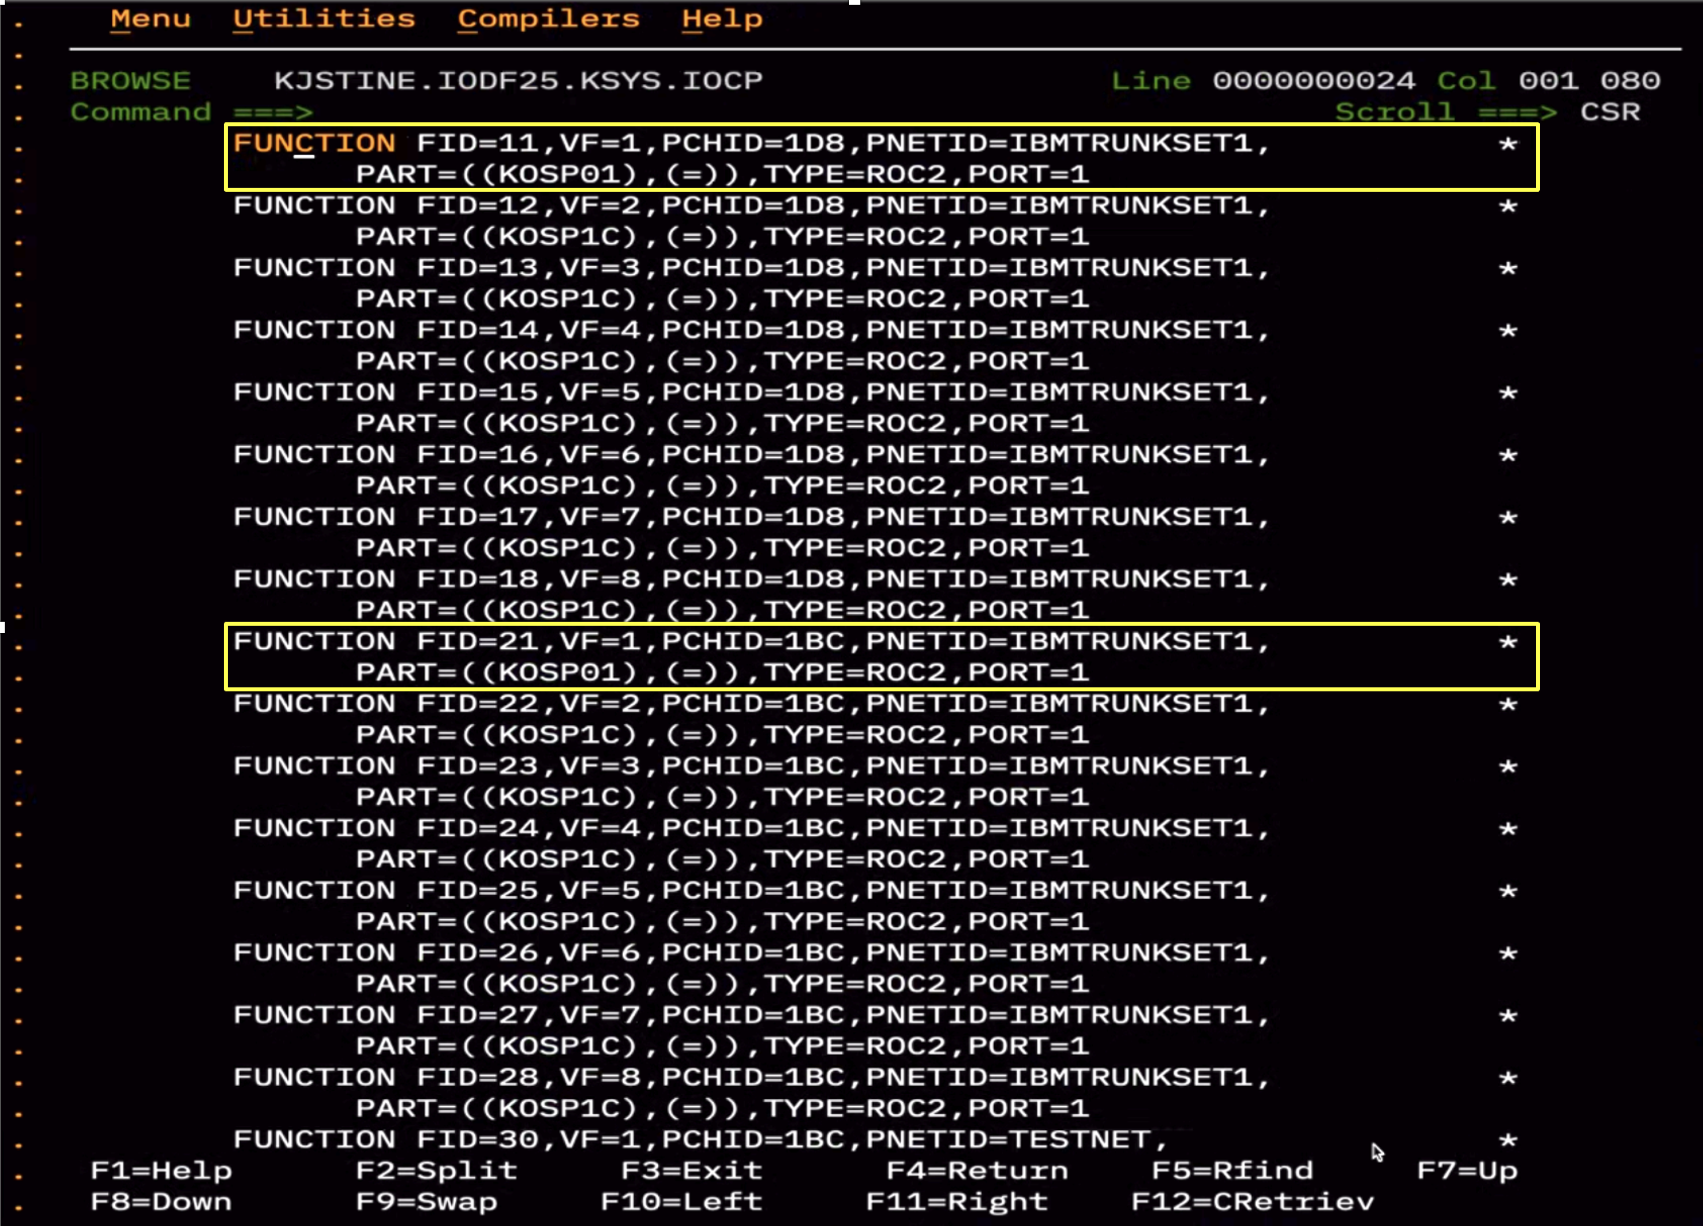Click F1=Help function key label
The height and width of the screenshot is (1226, 1703).
pos(161,1170)
